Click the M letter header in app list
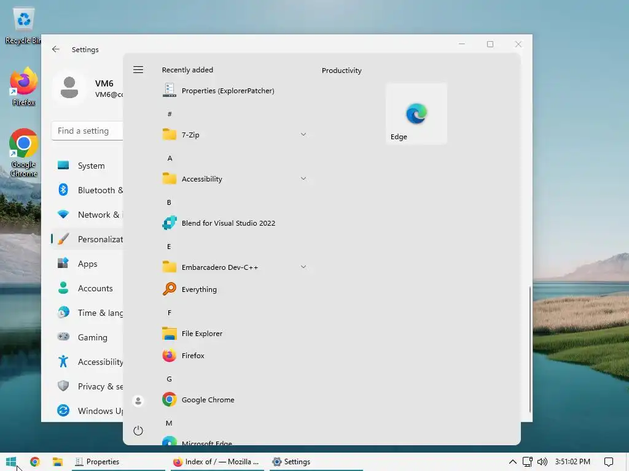This screenshot has width=629, height=471. (169, 423)
